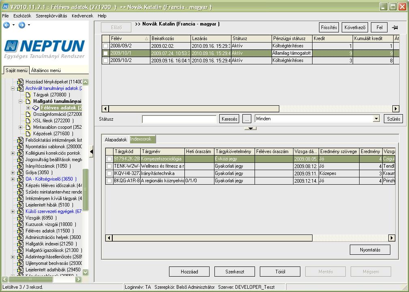The image size is (409, 292).
Task: Expand the OA - Költségviselő tree node
Action: point(13,179)
